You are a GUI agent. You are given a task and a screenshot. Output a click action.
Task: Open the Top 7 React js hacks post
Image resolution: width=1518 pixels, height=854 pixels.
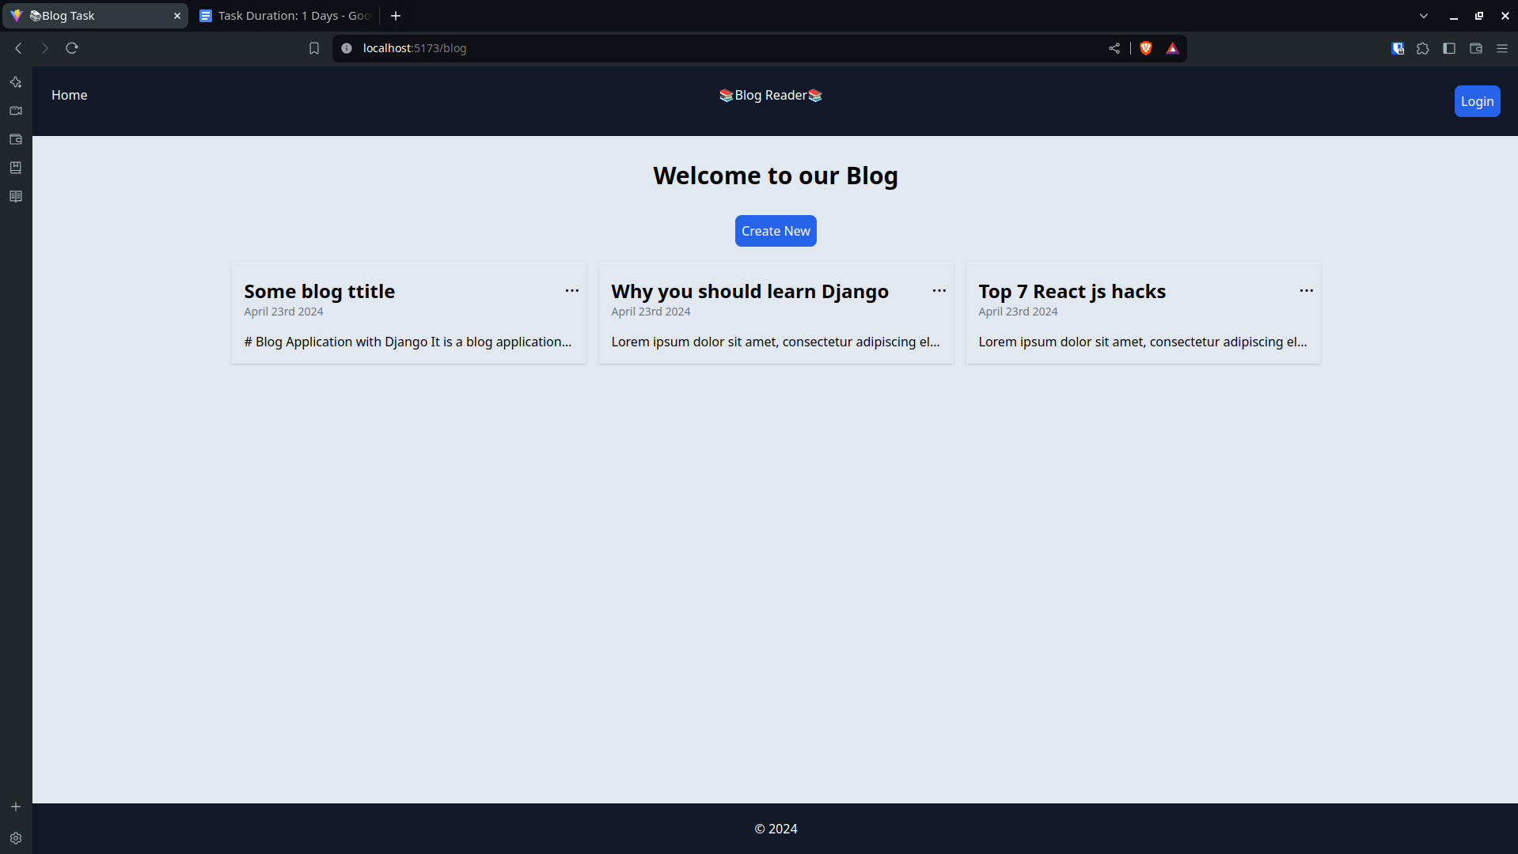pyautogui.click(x=1072, y=291)
